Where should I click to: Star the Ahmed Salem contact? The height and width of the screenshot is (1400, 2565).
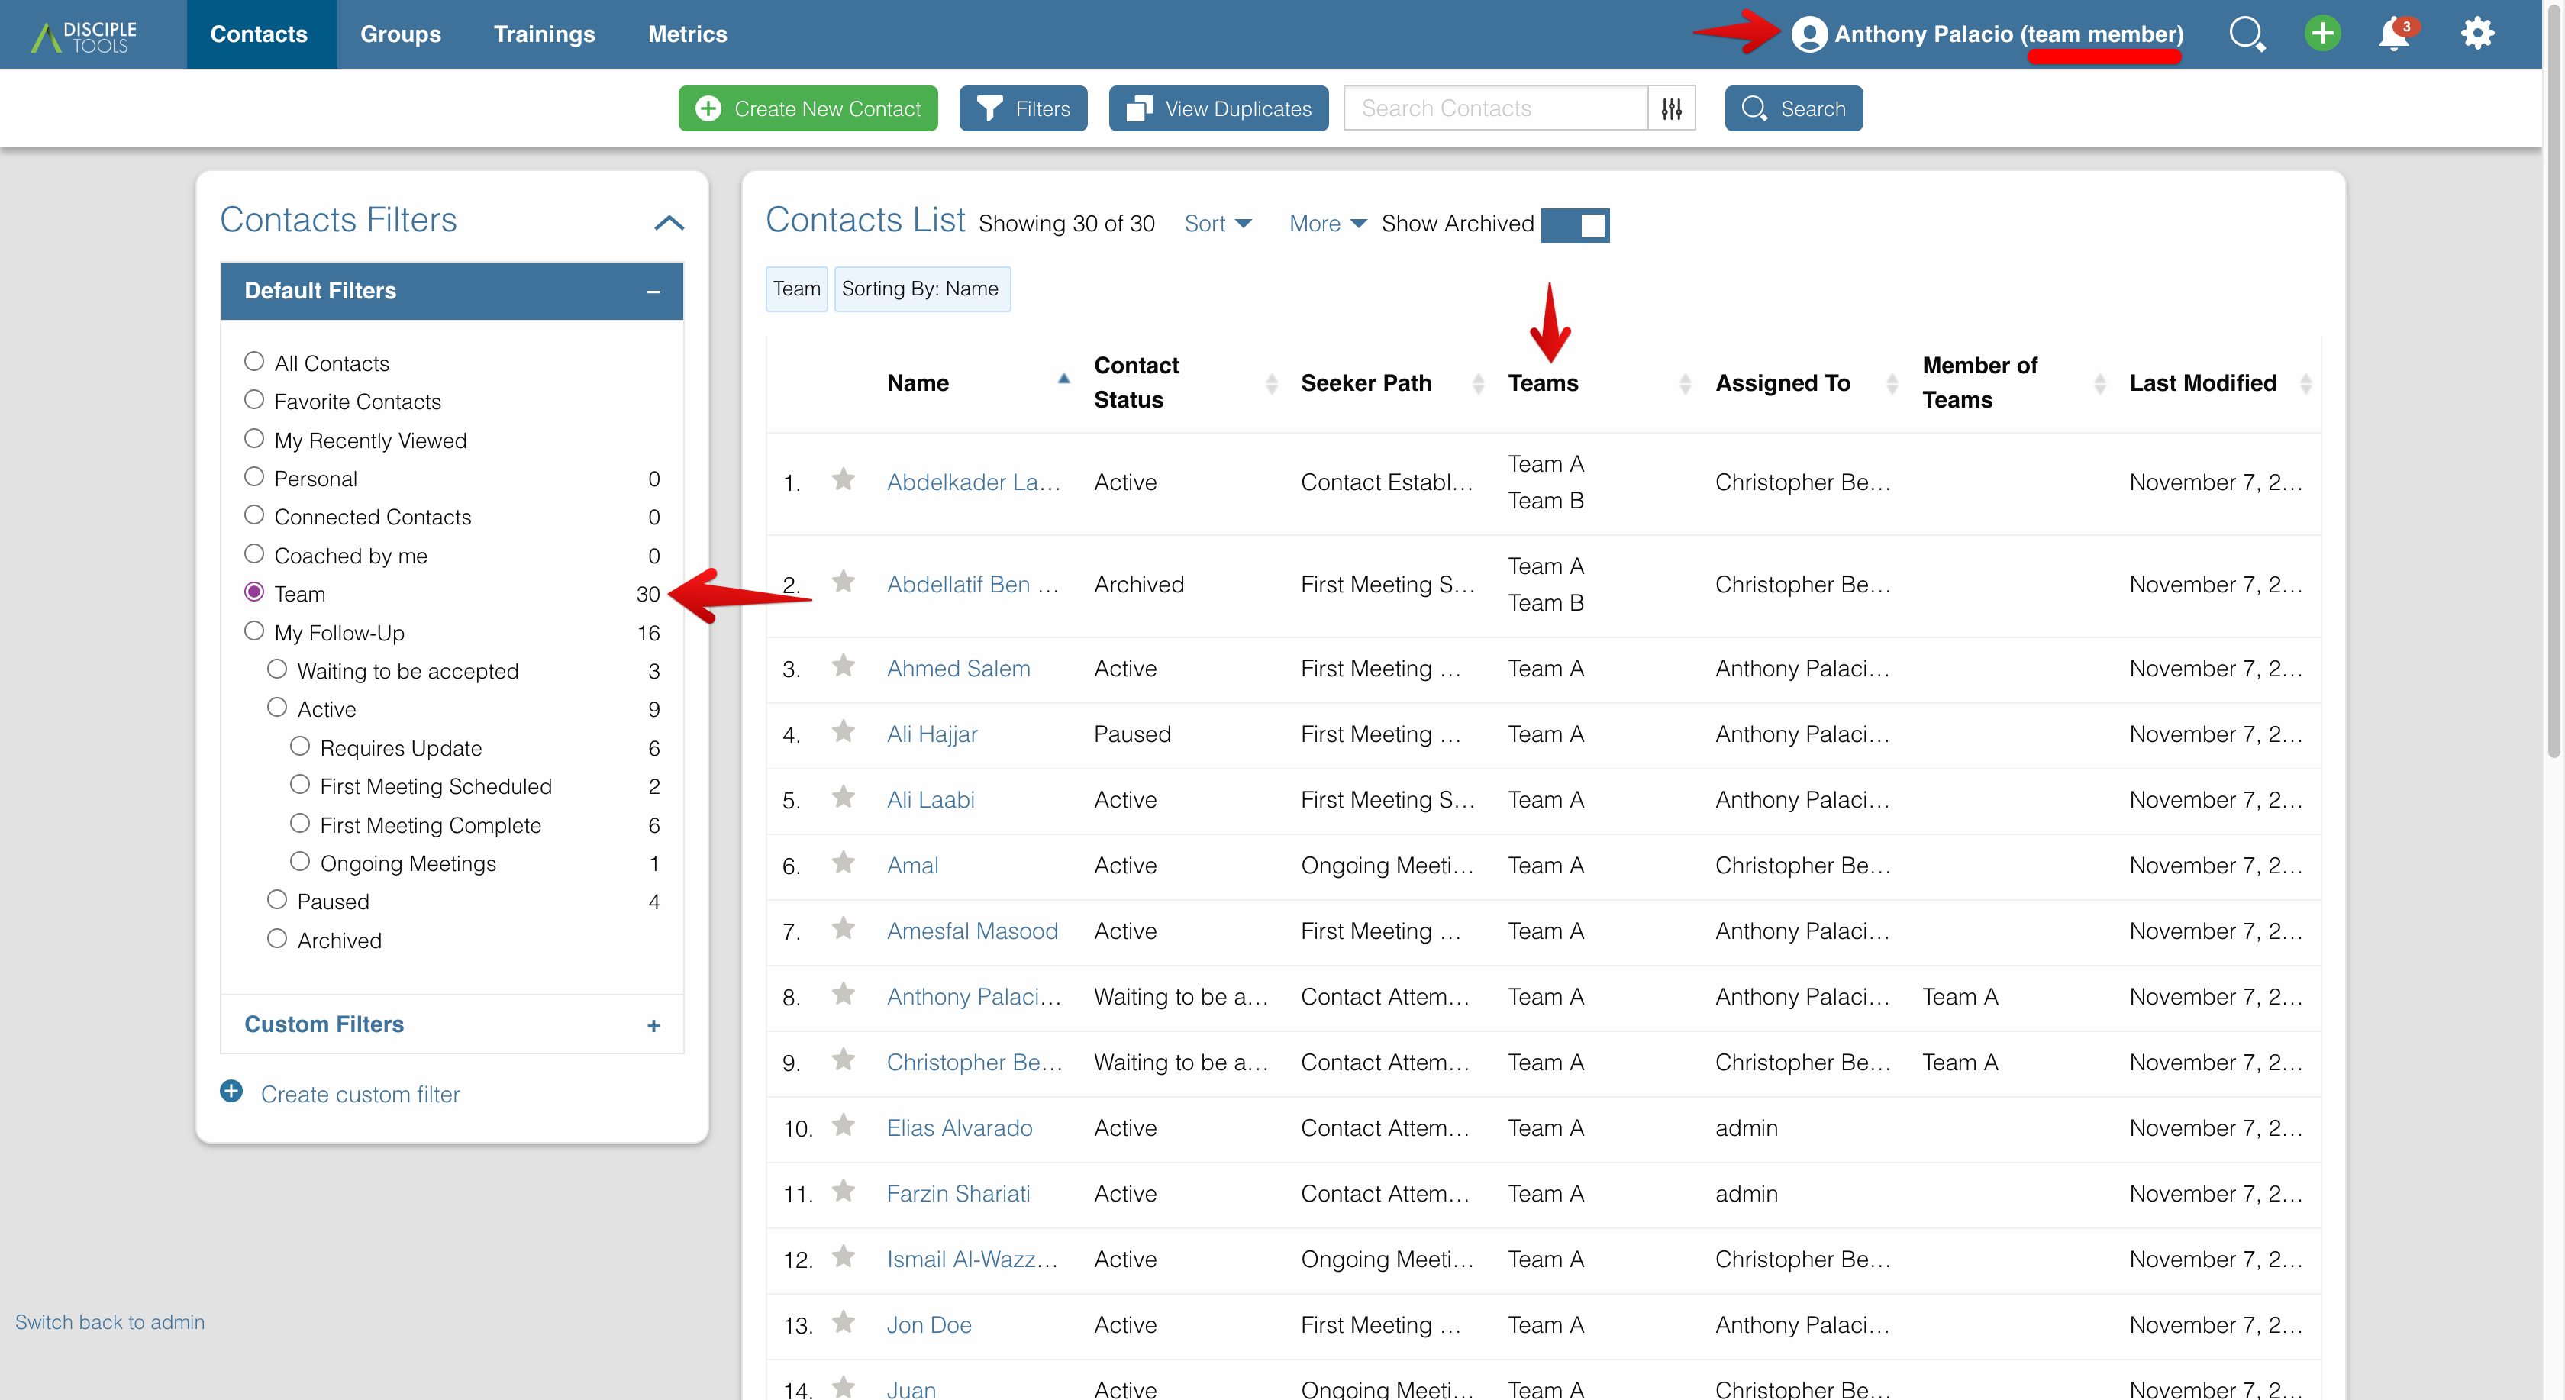coord(844,667)
